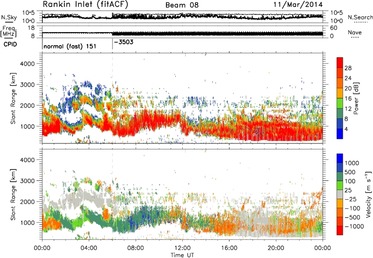Click the '4000' tick of power panel
Image resolution: width=373 pixels, height=258 pixels.
point(27,64)
